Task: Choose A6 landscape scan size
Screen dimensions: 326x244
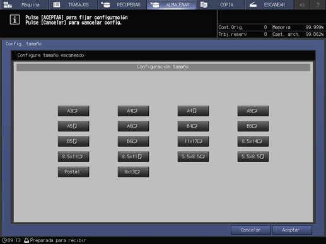Action: [x=133, y=126]
